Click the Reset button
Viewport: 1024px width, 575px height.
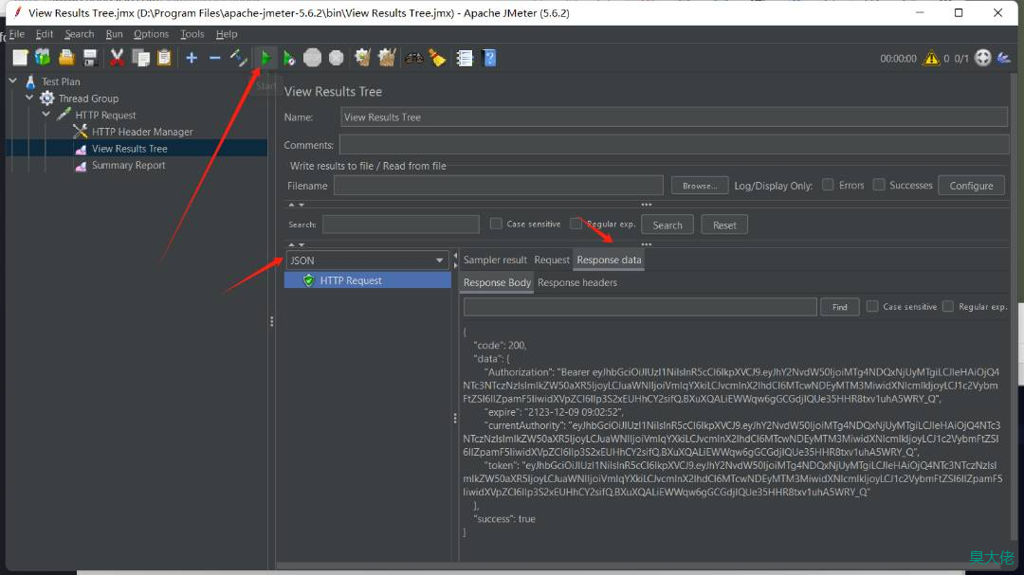[x=724, y=225]
